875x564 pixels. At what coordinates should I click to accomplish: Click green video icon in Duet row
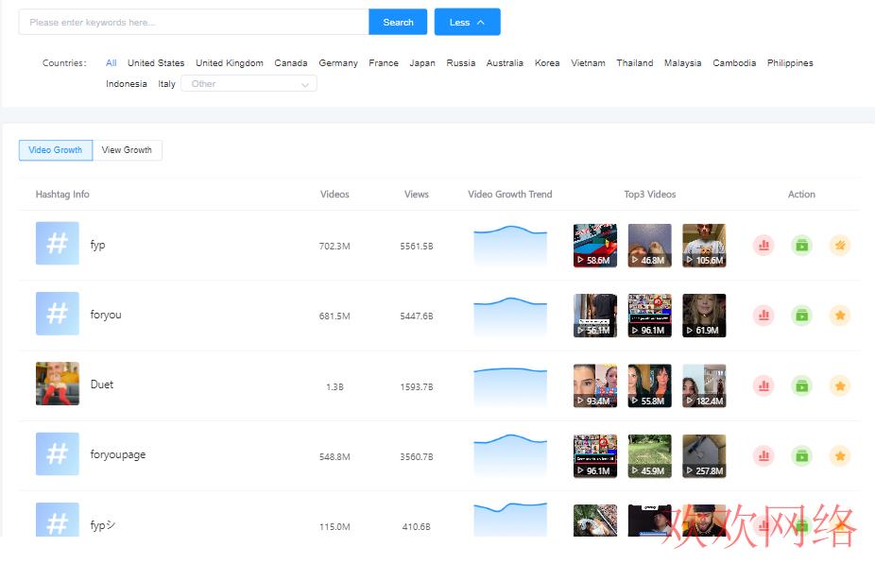coord(802,385)
